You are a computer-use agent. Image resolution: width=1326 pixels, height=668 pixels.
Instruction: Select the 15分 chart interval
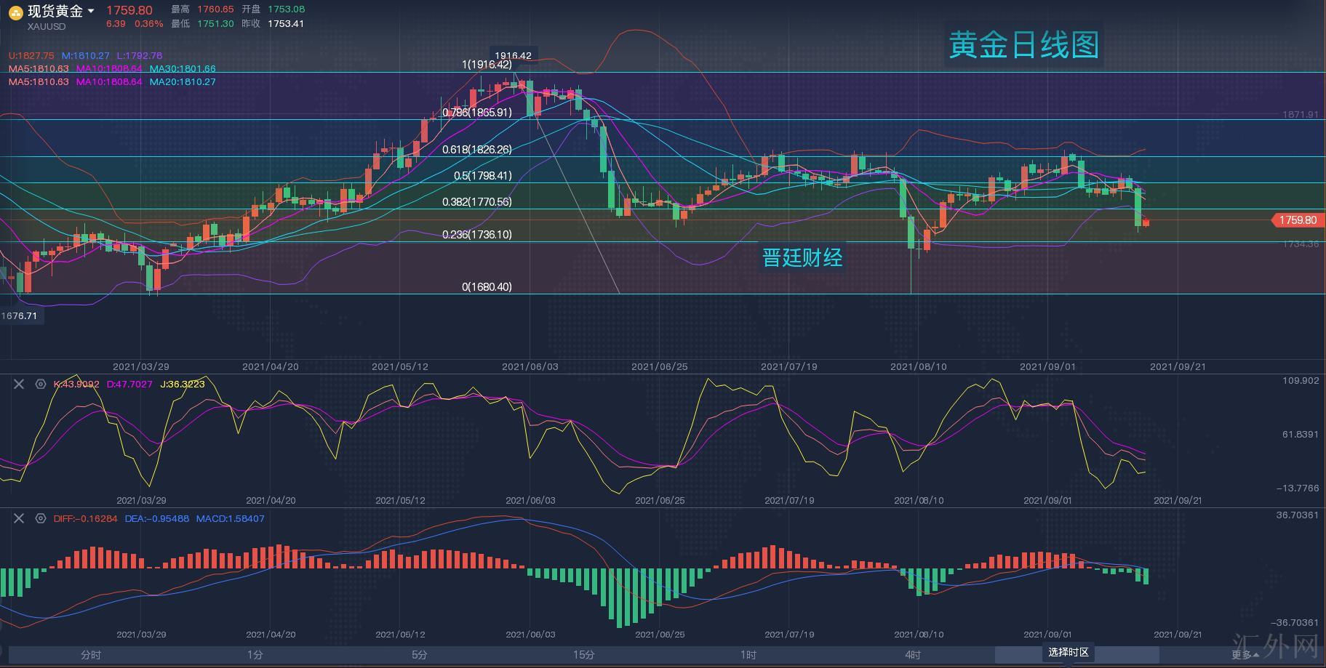point(584,655)
